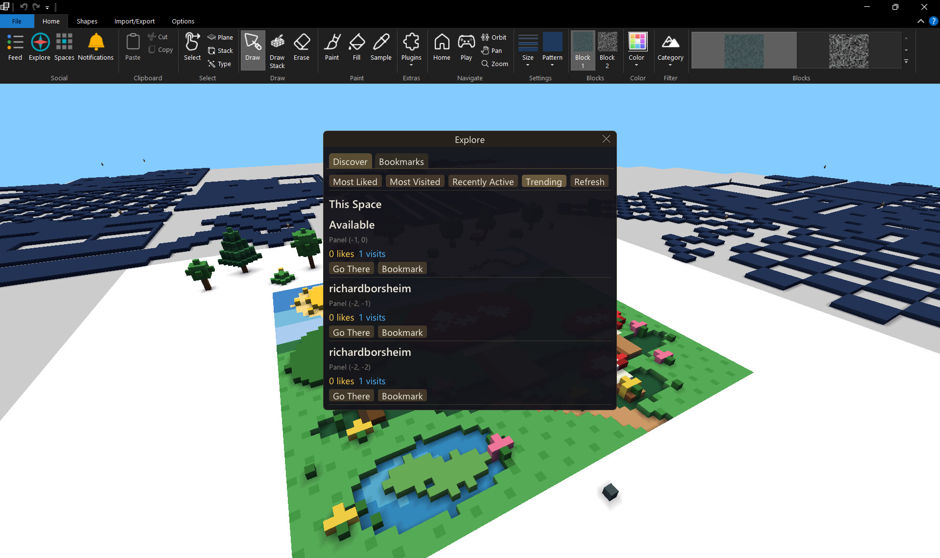Go There for Panel (-1, 0)
The width and height of the screenshot is (940, 558).
[x=351, y=269]
